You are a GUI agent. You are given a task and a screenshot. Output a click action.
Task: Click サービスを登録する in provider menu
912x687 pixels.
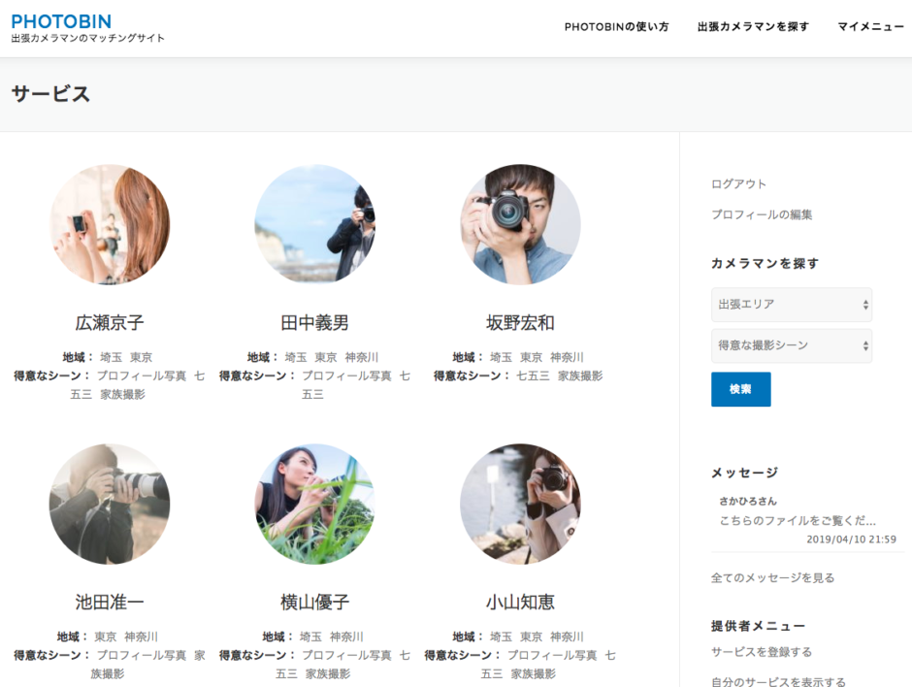[x=762, y=652]
